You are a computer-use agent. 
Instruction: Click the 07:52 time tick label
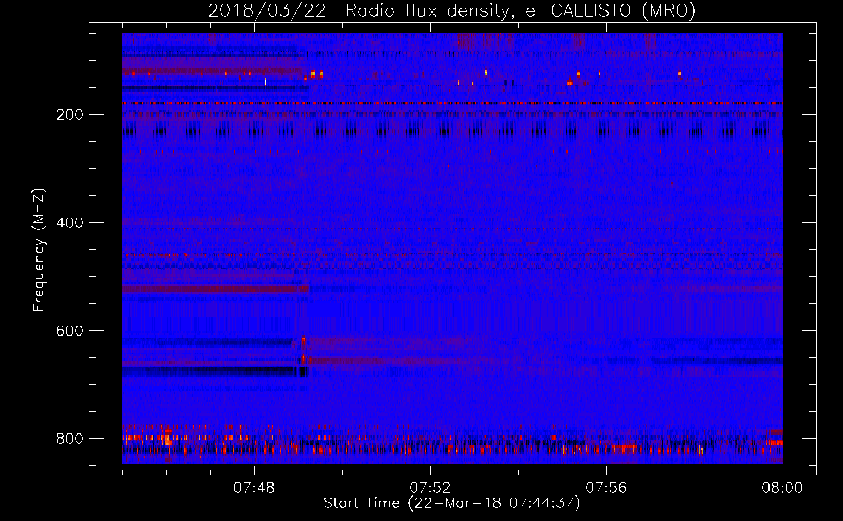pyautogui.click(x=430, y=488)
